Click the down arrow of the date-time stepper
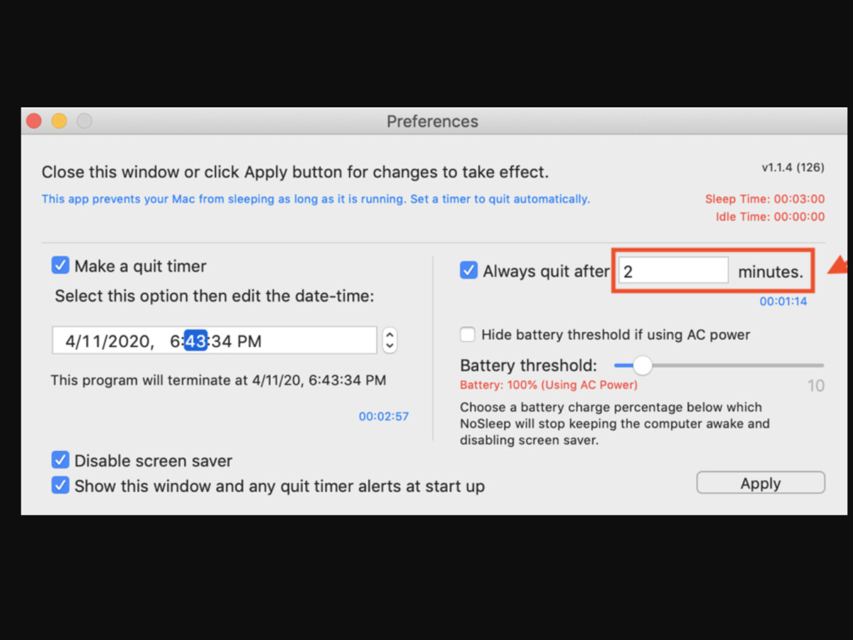853x640 pixels. point(390,346)
